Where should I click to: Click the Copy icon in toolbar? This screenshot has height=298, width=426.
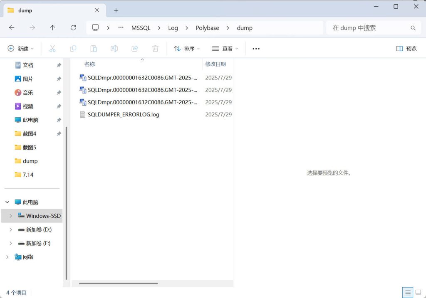[73, 49]
